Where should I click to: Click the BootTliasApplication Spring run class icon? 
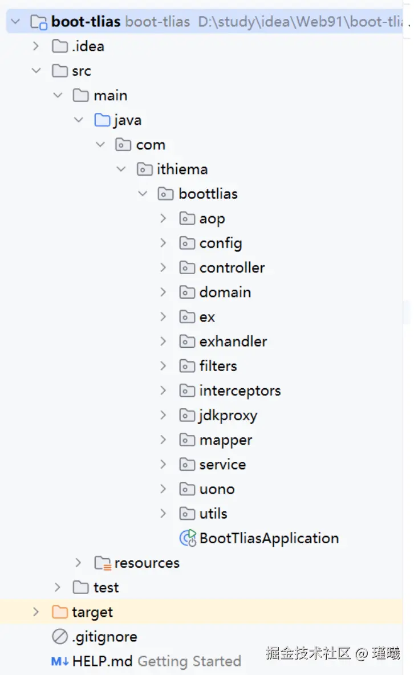188,538
